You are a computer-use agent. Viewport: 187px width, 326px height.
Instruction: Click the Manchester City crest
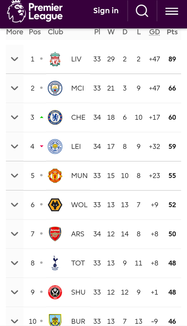click(55, 88)
